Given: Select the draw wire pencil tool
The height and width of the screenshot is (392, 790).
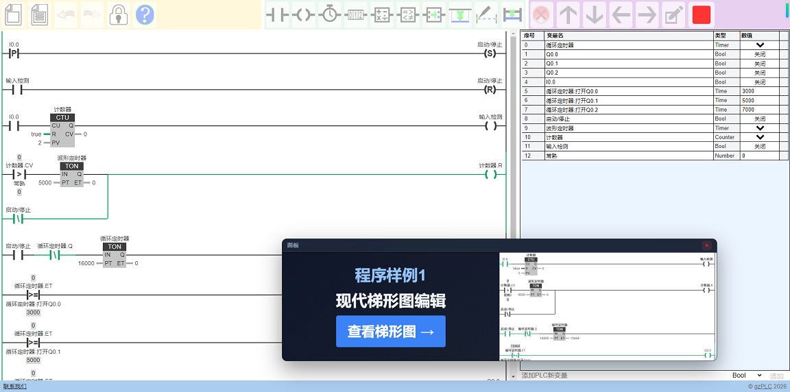Looking at the screenshot, I should (x=487, y=15).
